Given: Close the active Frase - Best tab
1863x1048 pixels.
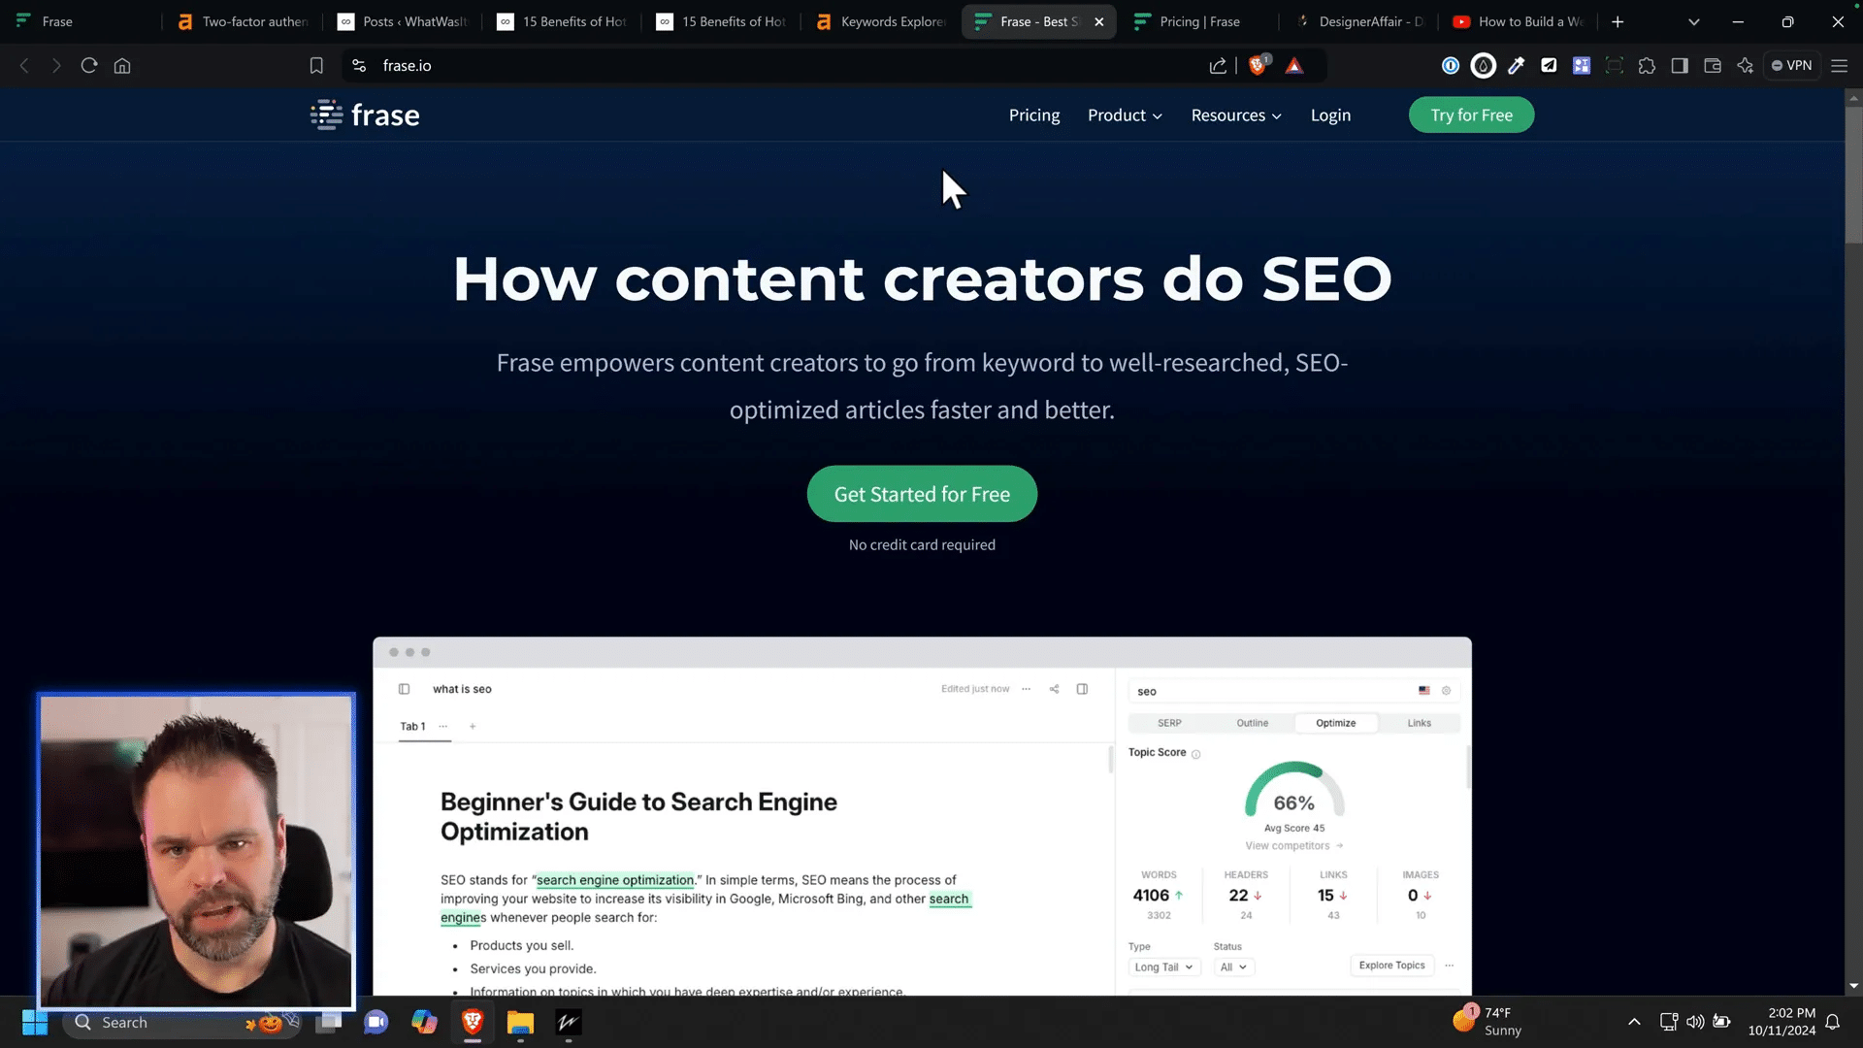Looking at the screenshot, I should click(1099, 21).
